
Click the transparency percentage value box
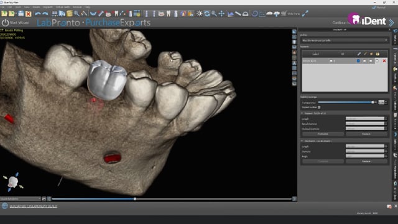tap(381, 102)
